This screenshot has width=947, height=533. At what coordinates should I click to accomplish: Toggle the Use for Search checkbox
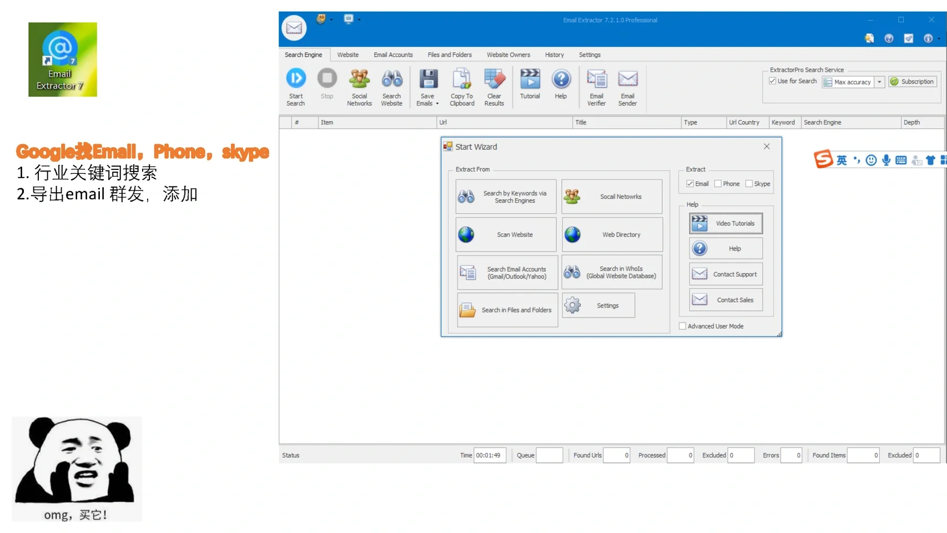point(772,81)
